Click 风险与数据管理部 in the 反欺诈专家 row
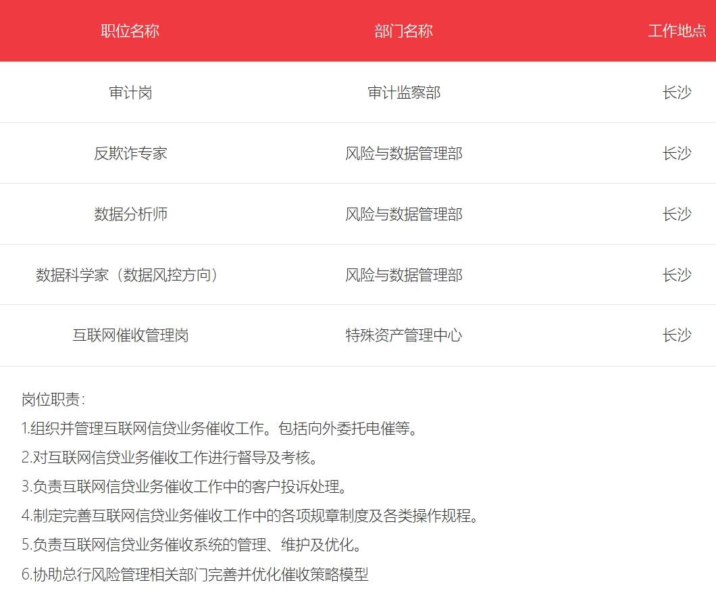Viewport: 716px width, 597px height. (404, 153)
